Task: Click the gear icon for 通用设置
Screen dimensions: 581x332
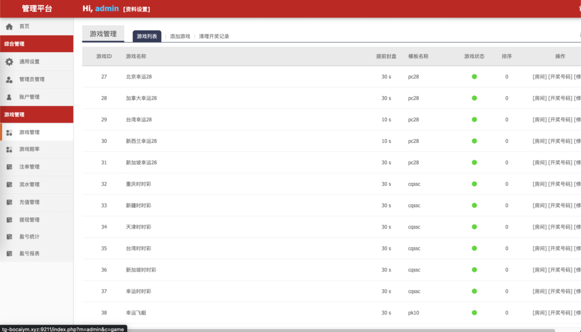Action: click(9, 62)
